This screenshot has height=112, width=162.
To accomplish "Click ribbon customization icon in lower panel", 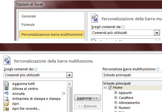I will coord(7,60).
